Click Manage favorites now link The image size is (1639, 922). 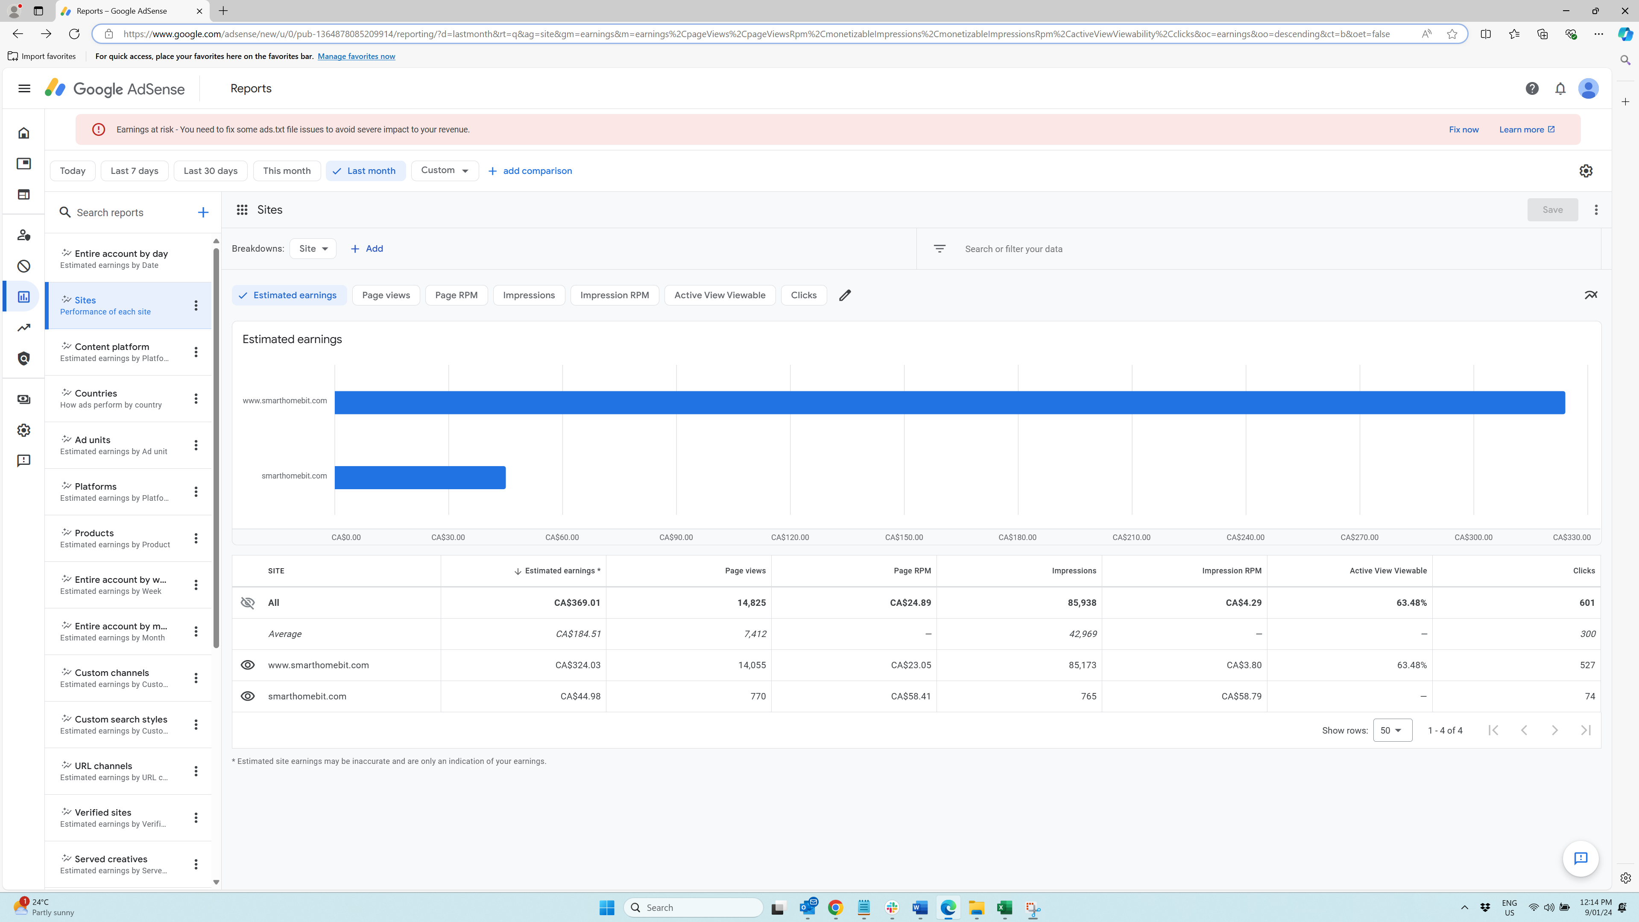[x=356, y=56]
